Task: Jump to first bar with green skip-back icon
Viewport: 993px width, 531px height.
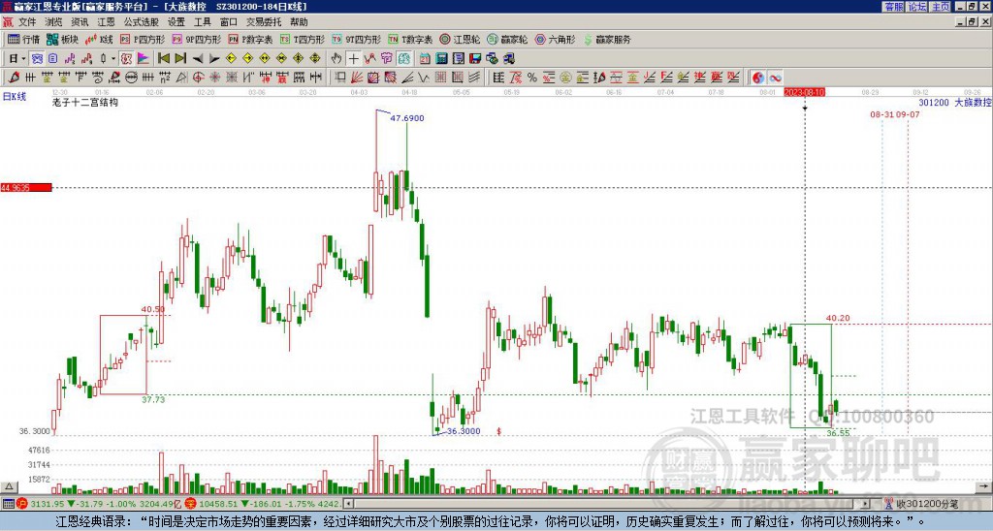Action: click(x=163, y=59)
